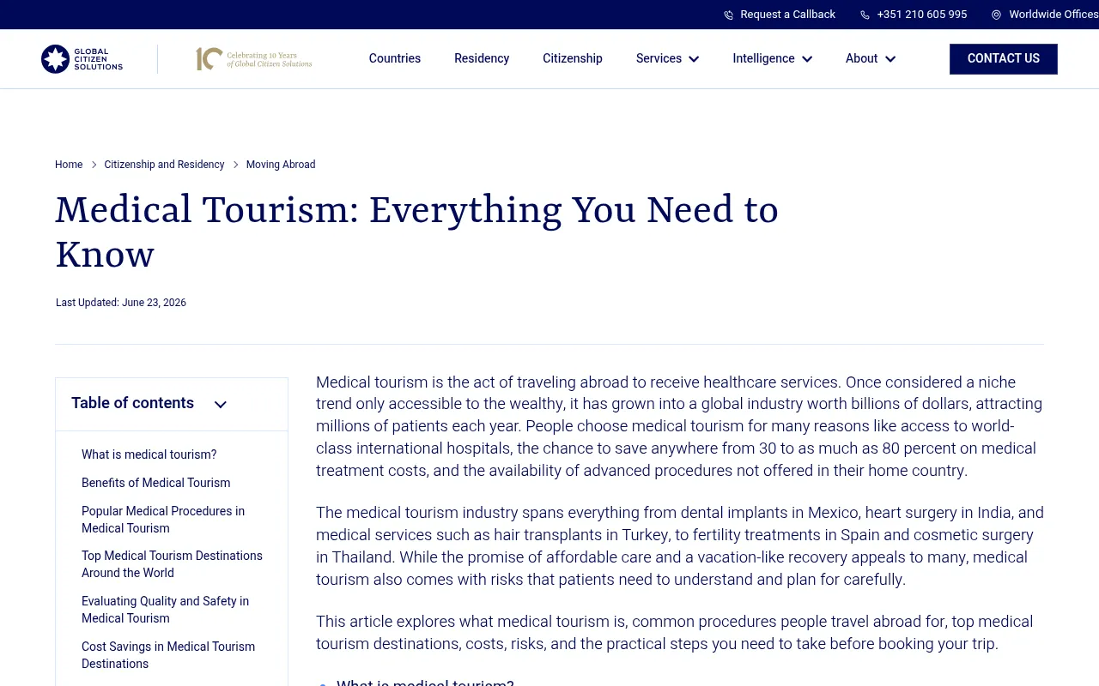
Task: Open the Citizenship menu item
Action: pyautogui.click(x=573, y=58)
